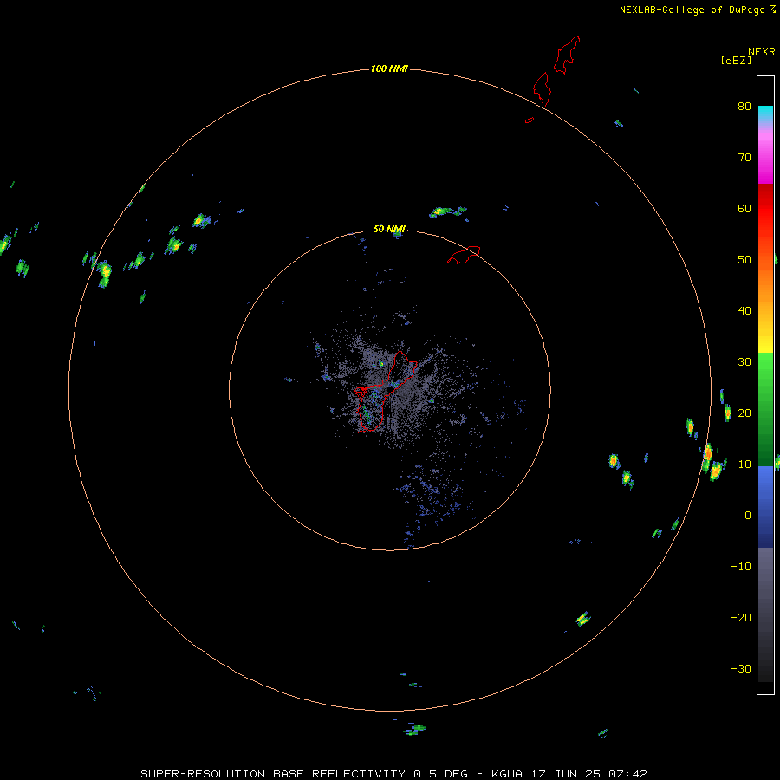Click the large red Guam island outline at center
The height and width of the screenshot is (780, 780).
[x=386, y=392]
